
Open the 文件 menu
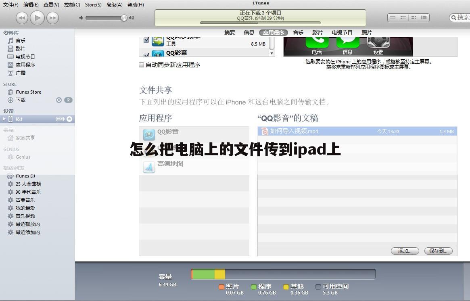pyautogui.click(x=10, y=4)
